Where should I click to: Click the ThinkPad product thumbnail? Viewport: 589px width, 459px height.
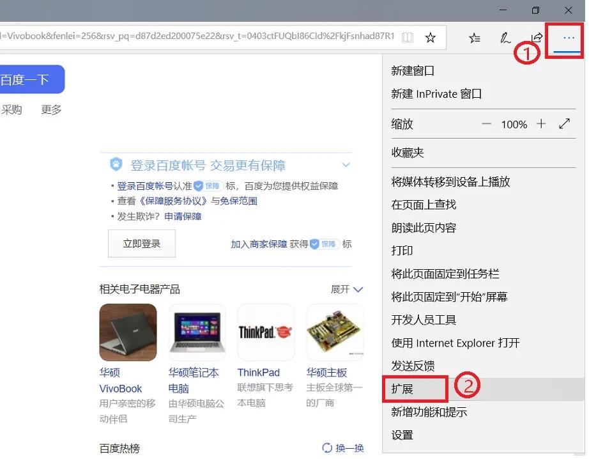point(265,332)
